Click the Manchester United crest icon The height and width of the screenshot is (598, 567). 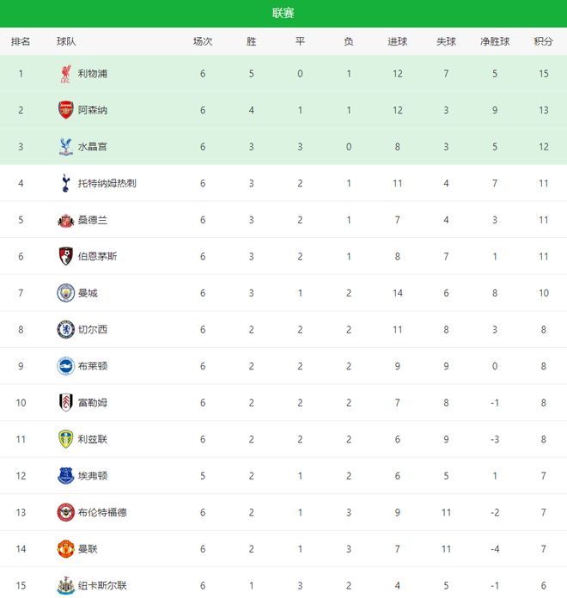[65, 549]
